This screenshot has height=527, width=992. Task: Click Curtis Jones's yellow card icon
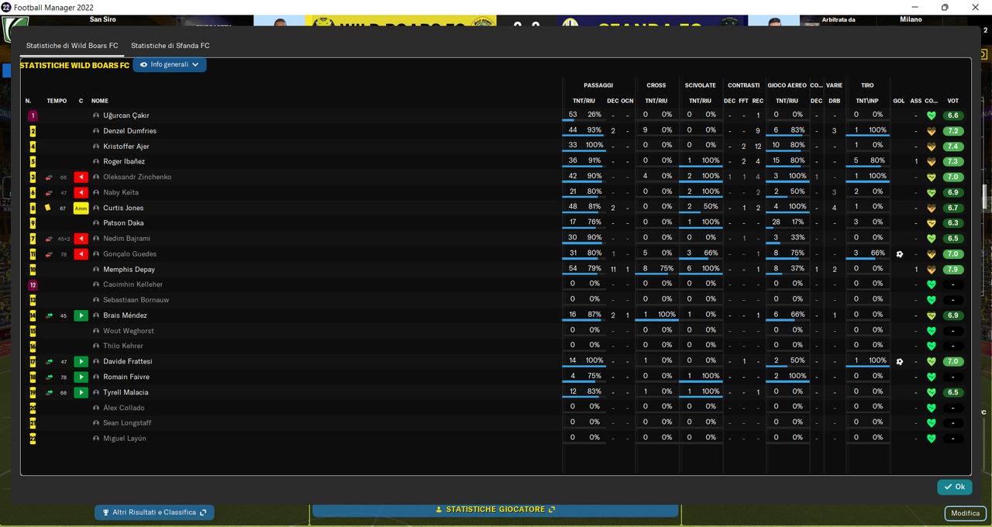pyautogui.click(x=48, y=208)
